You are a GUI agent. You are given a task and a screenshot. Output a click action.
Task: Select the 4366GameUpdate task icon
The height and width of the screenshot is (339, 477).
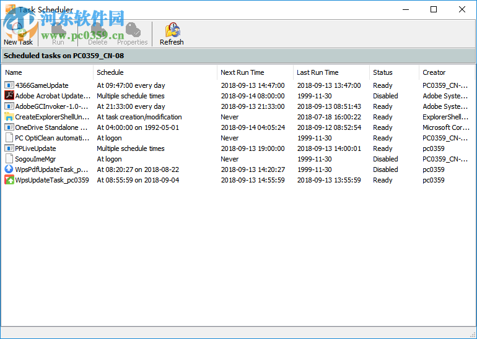(x=9, y=85)
